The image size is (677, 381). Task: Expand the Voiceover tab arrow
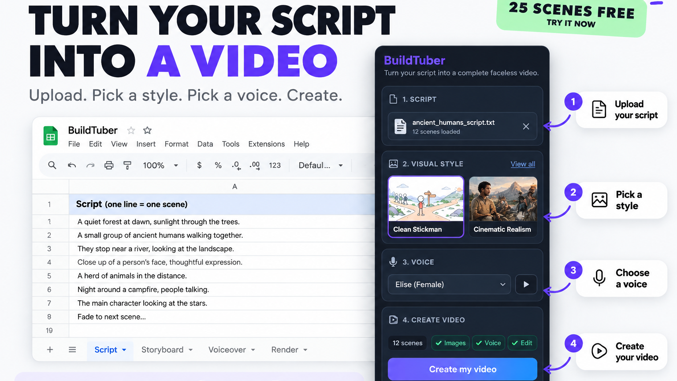pos(253,350)
